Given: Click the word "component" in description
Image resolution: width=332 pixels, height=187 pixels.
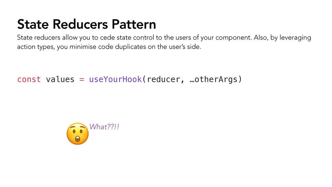Looking at the screenshot, I should [233, 38].
